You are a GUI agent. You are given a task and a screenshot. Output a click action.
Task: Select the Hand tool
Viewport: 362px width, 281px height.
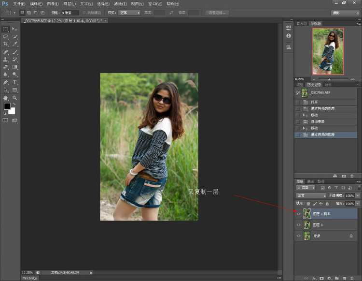tap(6, 97)
